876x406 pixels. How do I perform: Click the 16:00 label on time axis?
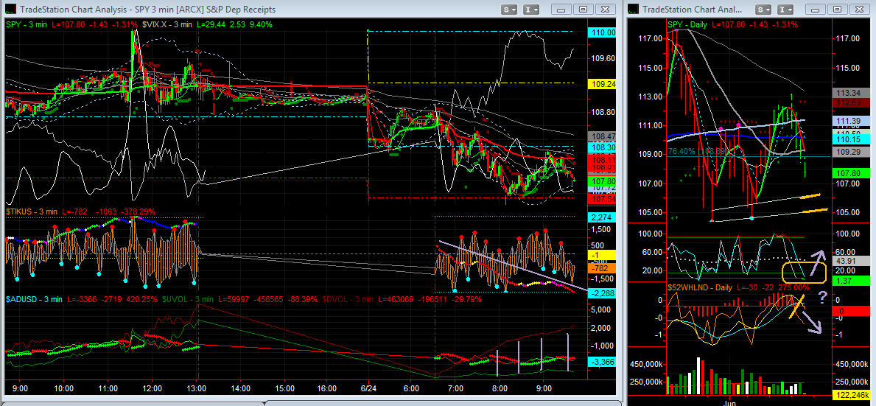click(326, 388)
